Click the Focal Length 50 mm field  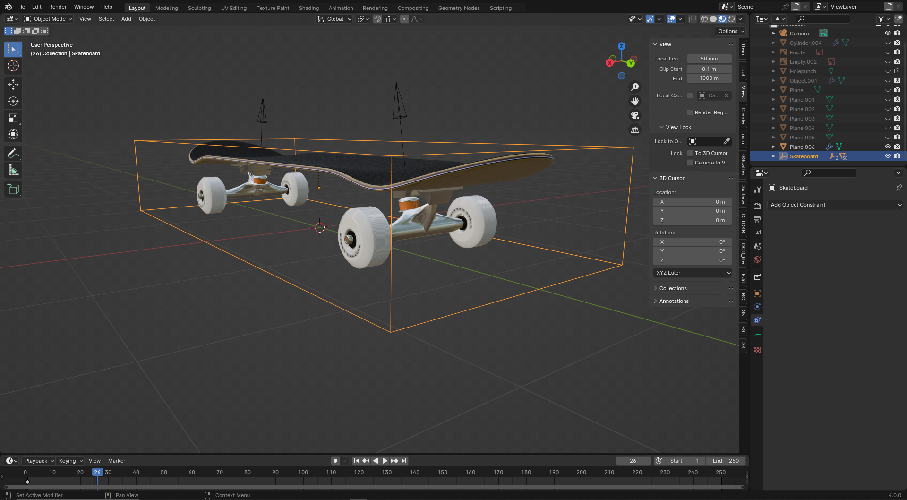(x=709, y=59)
